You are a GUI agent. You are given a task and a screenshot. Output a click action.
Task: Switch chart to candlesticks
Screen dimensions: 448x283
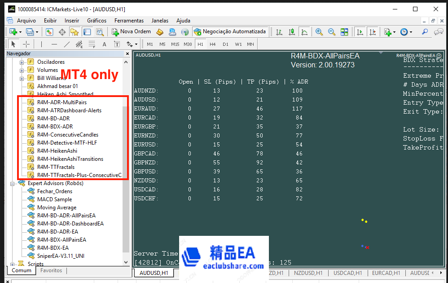[292, 32]
